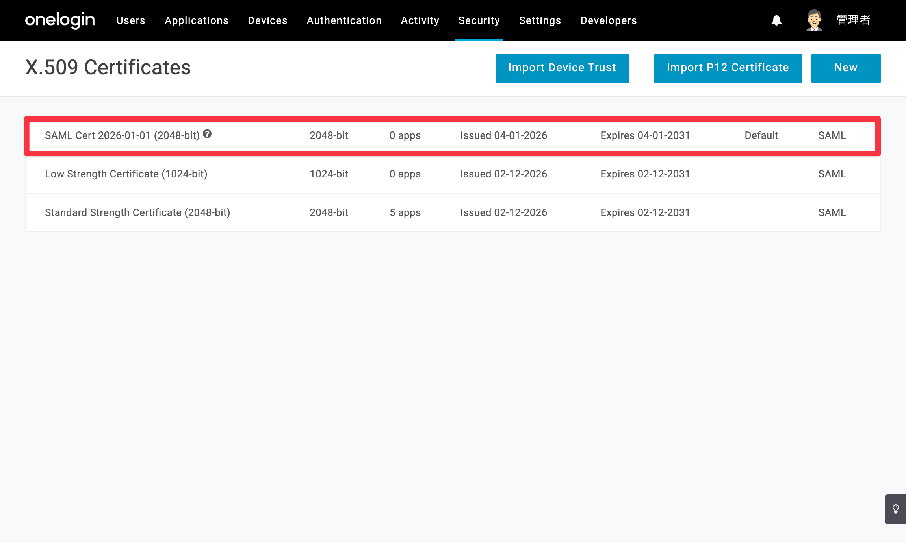The height and width of the screenshot is (543, 906).
Task: Click SAML type in the Default certificate row
Action: tap(832, 135)
